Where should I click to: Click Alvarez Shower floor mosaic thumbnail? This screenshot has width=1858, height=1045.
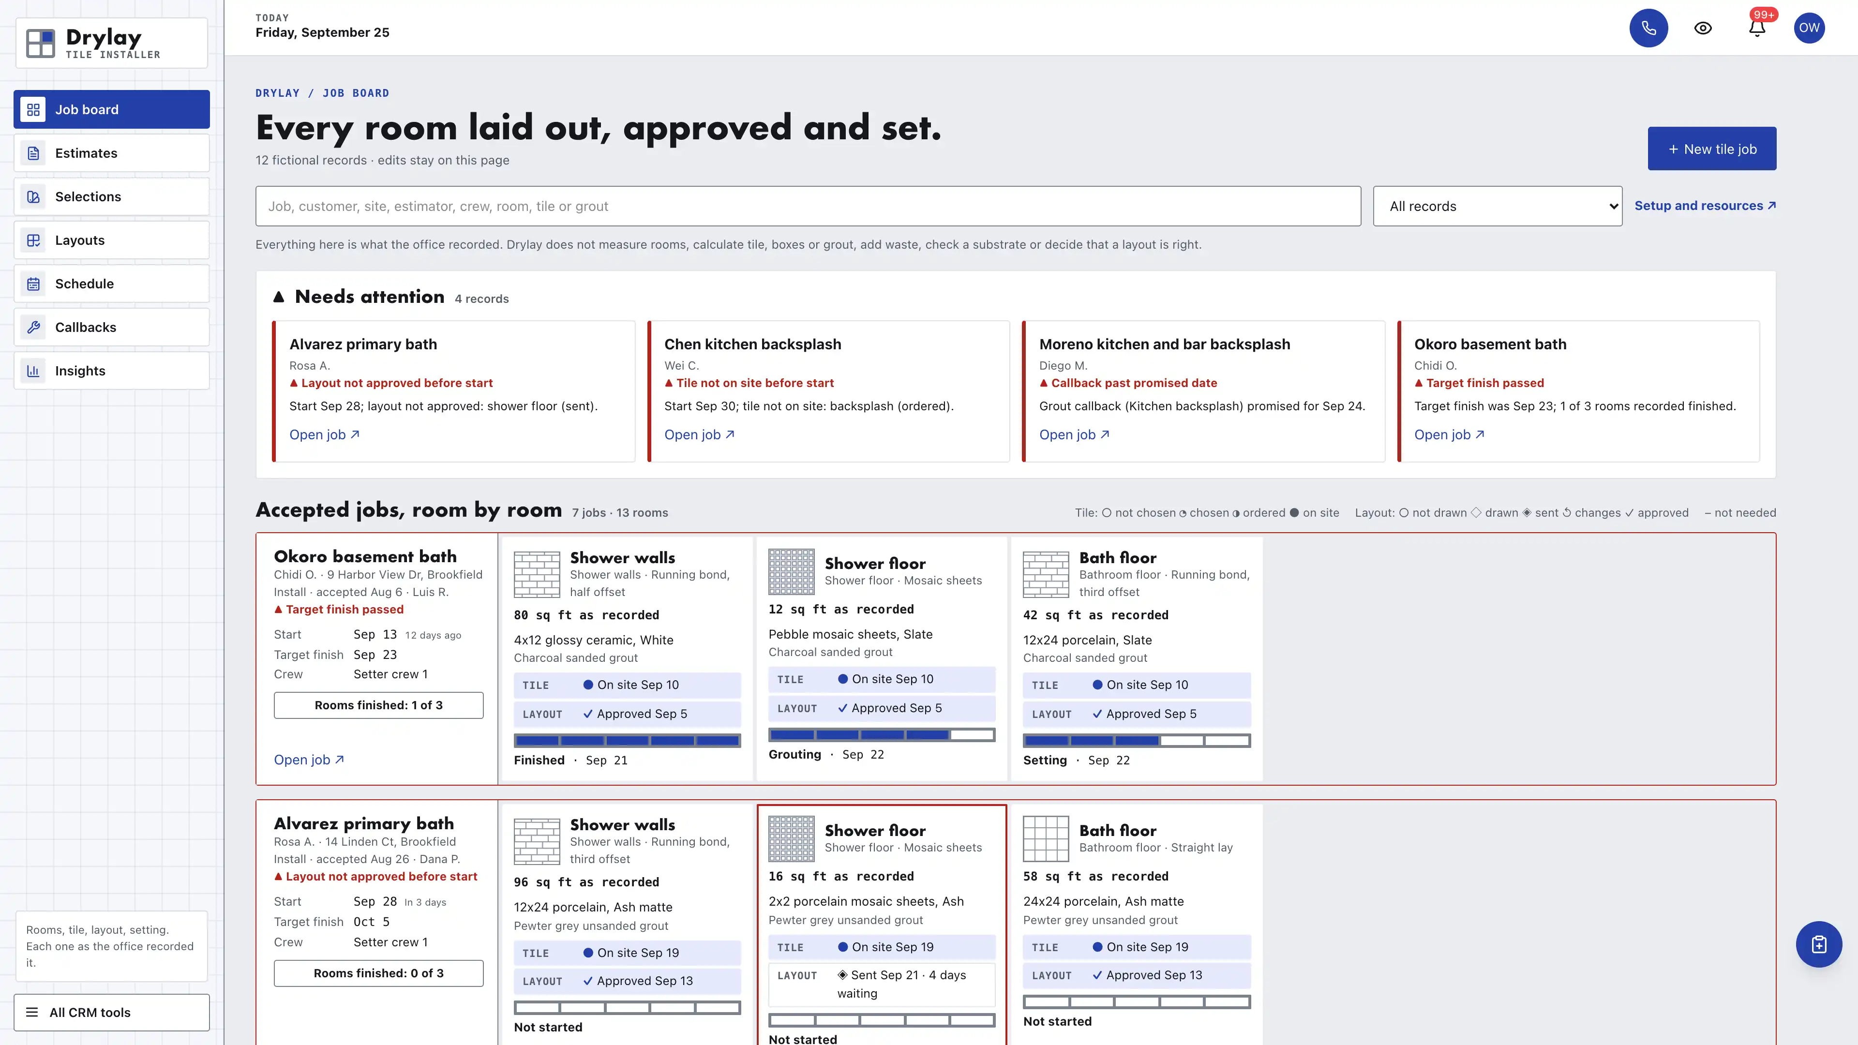coord(791,839)
